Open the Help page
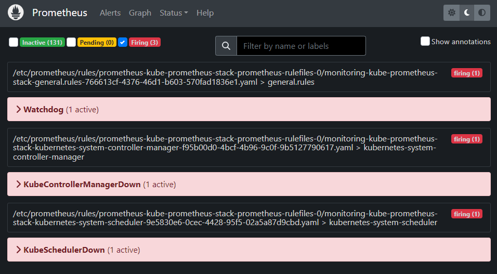Viewport: 497px width, 274px height. pos(205,12)
